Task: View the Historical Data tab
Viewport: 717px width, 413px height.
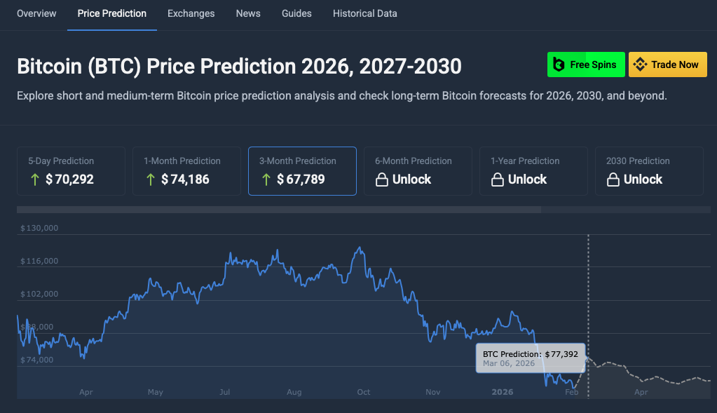Action: 364,13
